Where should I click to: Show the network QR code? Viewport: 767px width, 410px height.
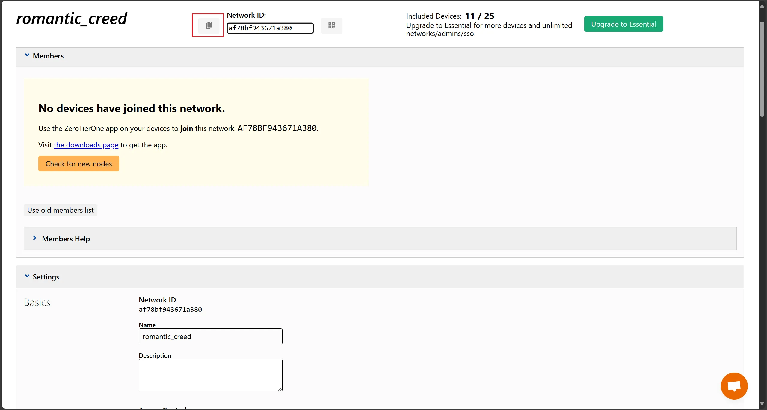coord(331,25)
